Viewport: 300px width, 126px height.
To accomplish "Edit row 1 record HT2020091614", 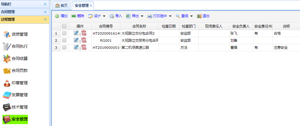I will pos(76,33).
